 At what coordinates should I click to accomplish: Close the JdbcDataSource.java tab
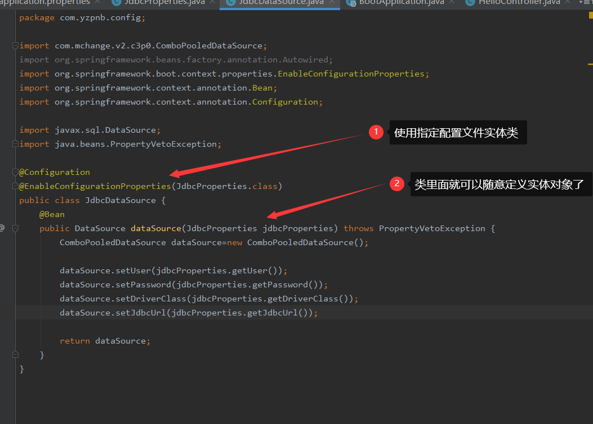click(332, 2)
